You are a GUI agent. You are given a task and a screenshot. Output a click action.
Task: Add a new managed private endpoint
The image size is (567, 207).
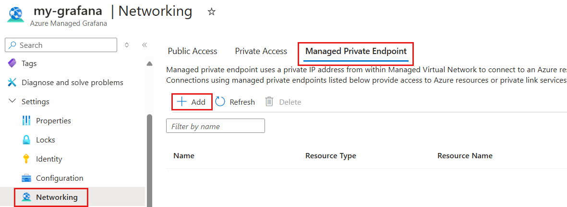coord(191,102)
